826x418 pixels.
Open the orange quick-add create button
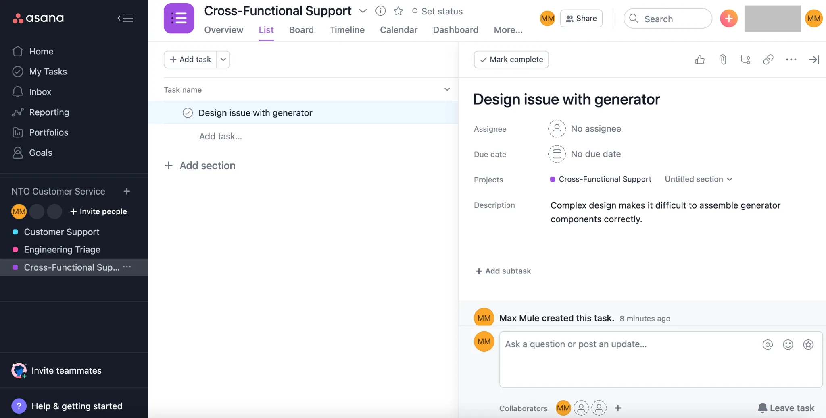point(729,19)
